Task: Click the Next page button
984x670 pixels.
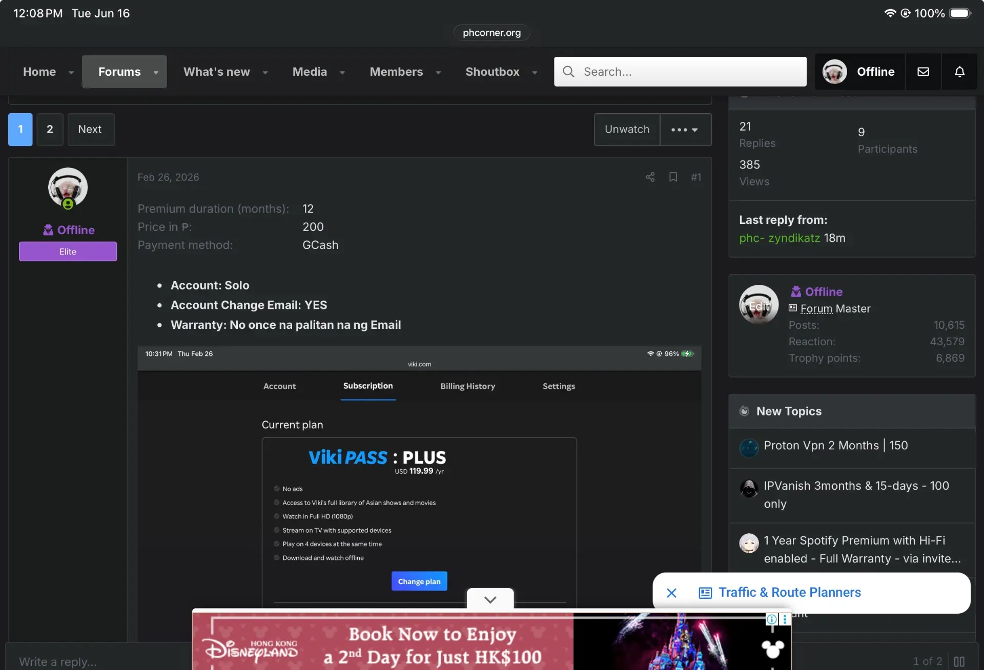Action: point(91,130)
